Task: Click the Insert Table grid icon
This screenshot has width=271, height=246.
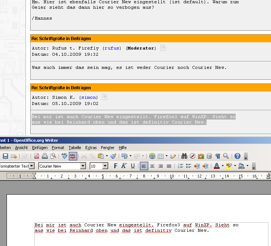Action: (161, 156)
